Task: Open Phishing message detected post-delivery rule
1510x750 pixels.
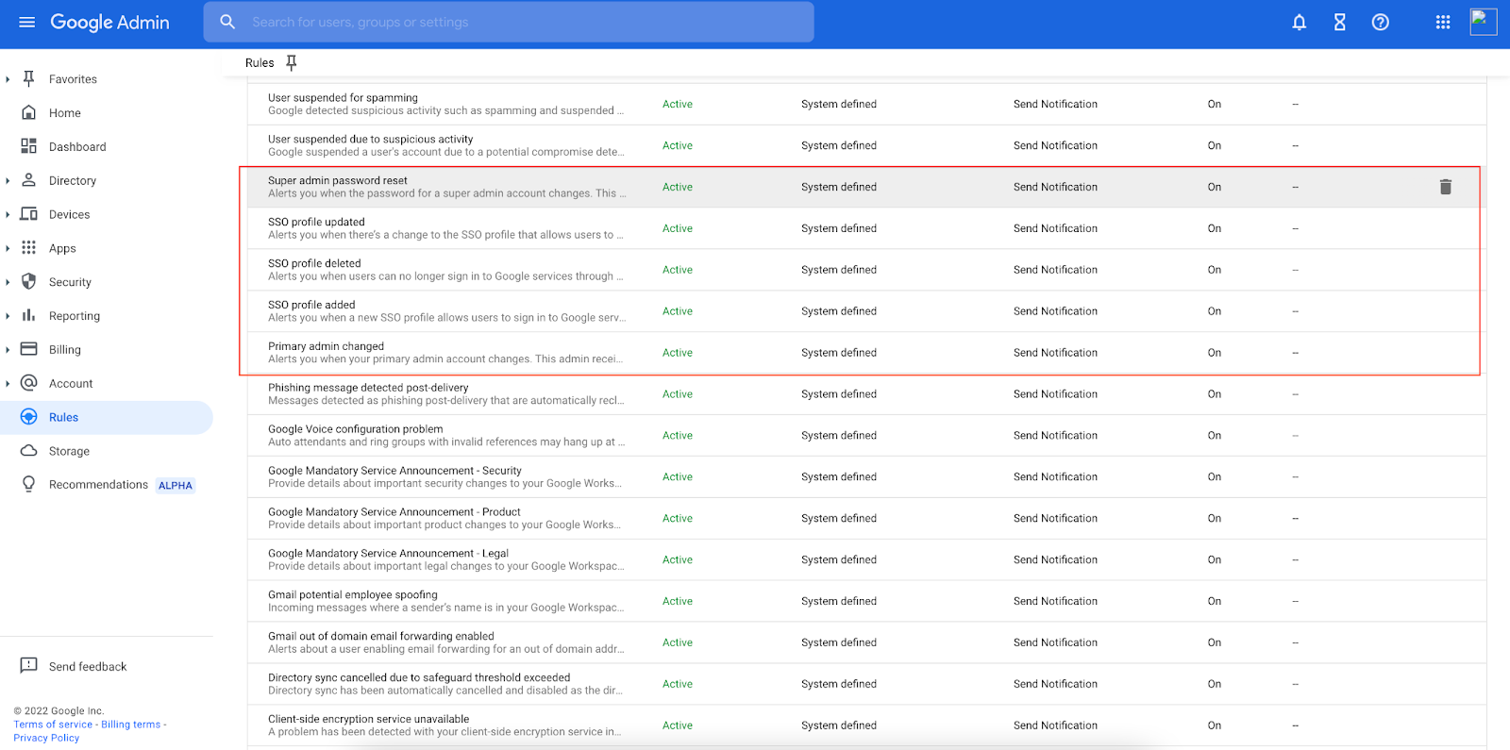Action: tap(867, 394)
